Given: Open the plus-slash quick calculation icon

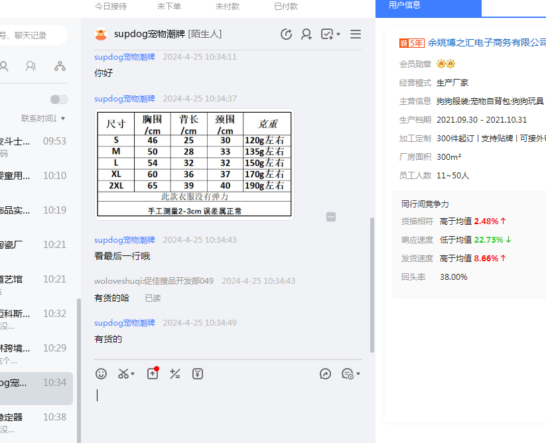Looking at the screenshot, I should coord(175,374).
